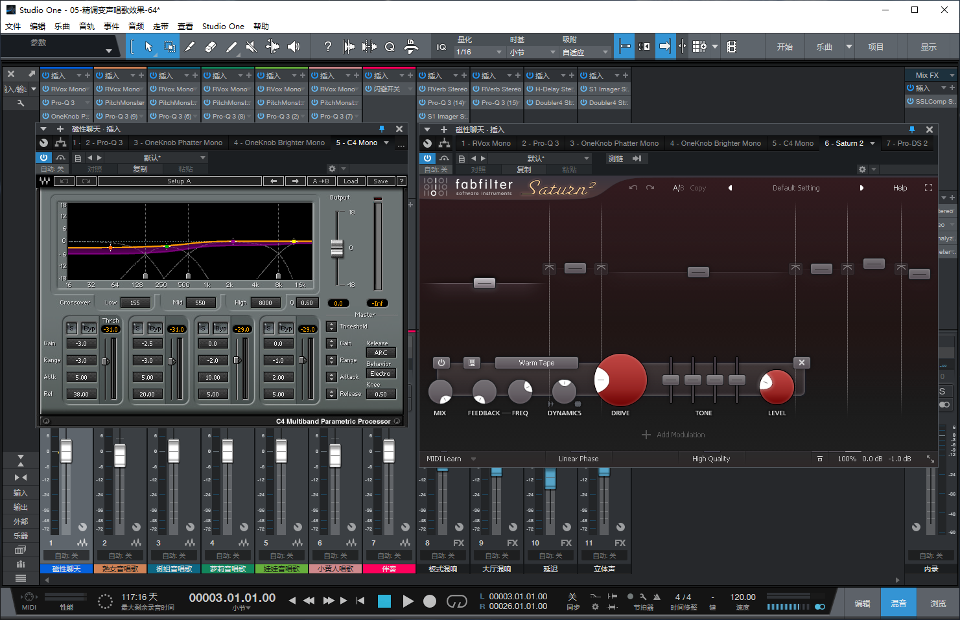The width and height of the screenshot is (960, 620).
Task: Open the 文件 menu
Action: pos(13,27)
